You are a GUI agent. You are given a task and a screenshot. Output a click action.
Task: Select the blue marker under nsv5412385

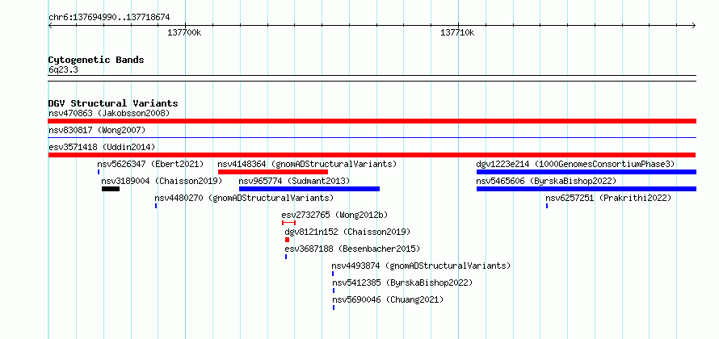334,291
